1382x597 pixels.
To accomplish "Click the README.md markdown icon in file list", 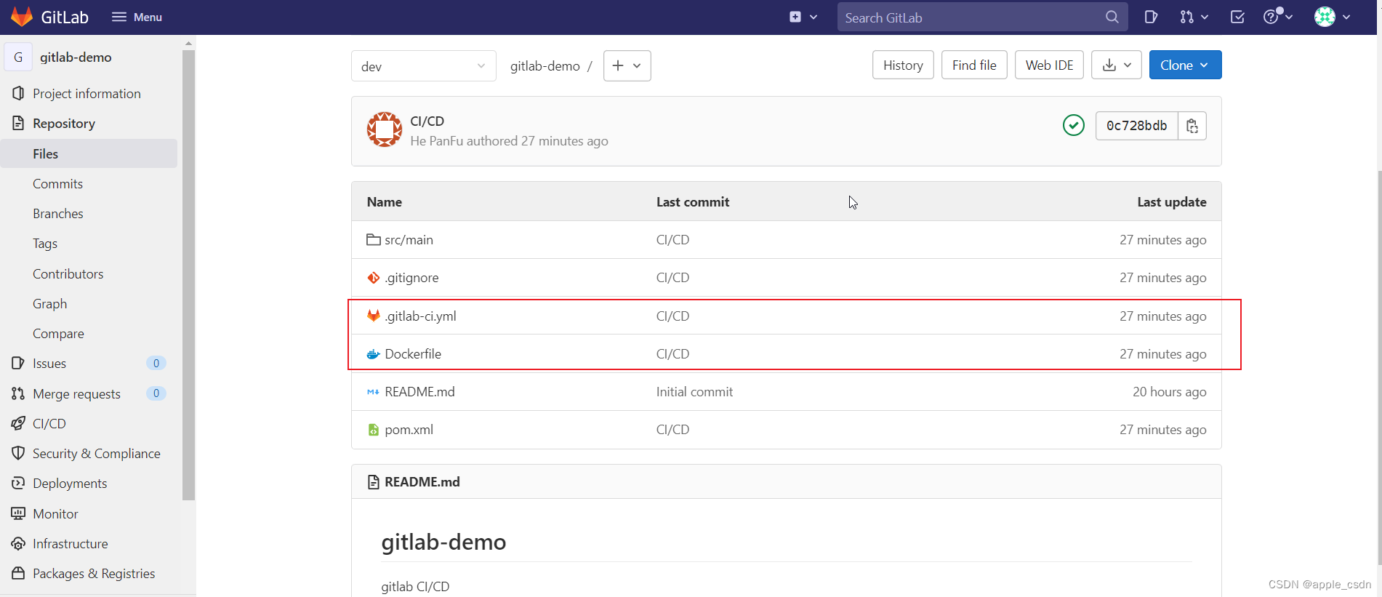I will tap(373, 392).
